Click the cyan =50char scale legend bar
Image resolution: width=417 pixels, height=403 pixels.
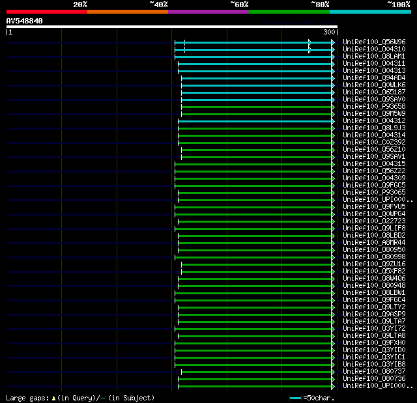click(295, 398)
